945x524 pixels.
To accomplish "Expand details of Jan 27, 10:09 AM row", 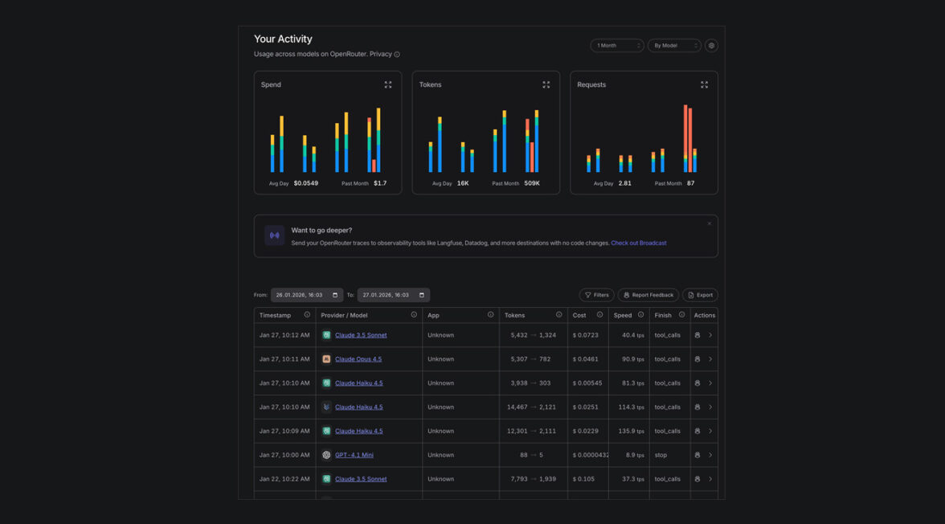I will pos(710,431).
